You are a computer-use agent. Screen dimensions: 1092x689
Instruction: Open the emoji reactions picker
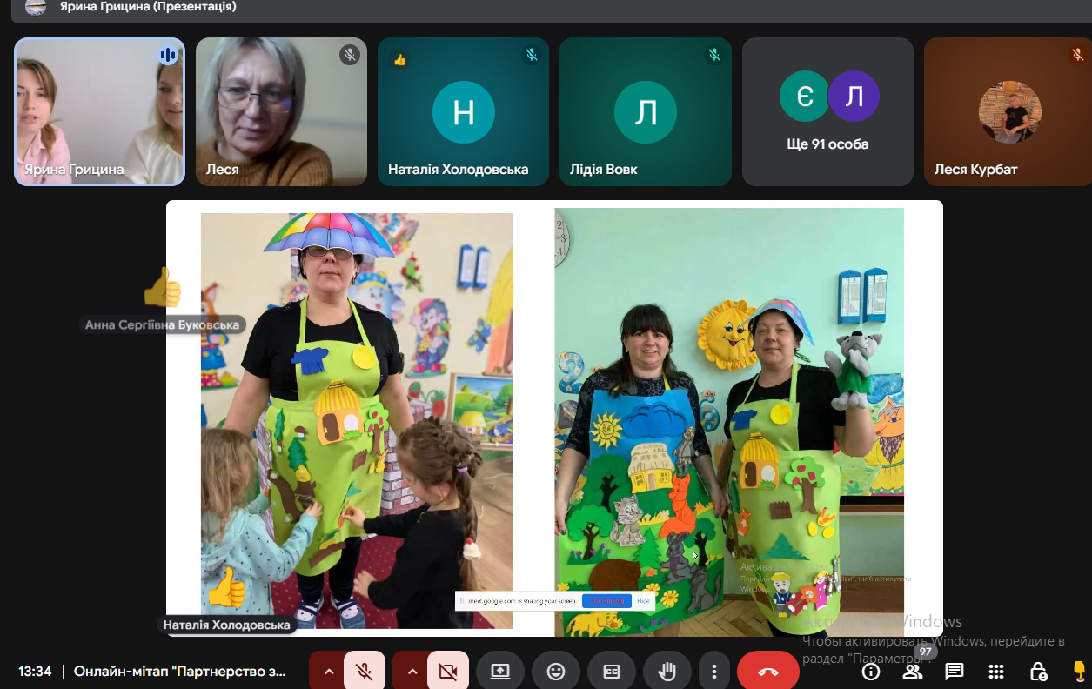556,671
